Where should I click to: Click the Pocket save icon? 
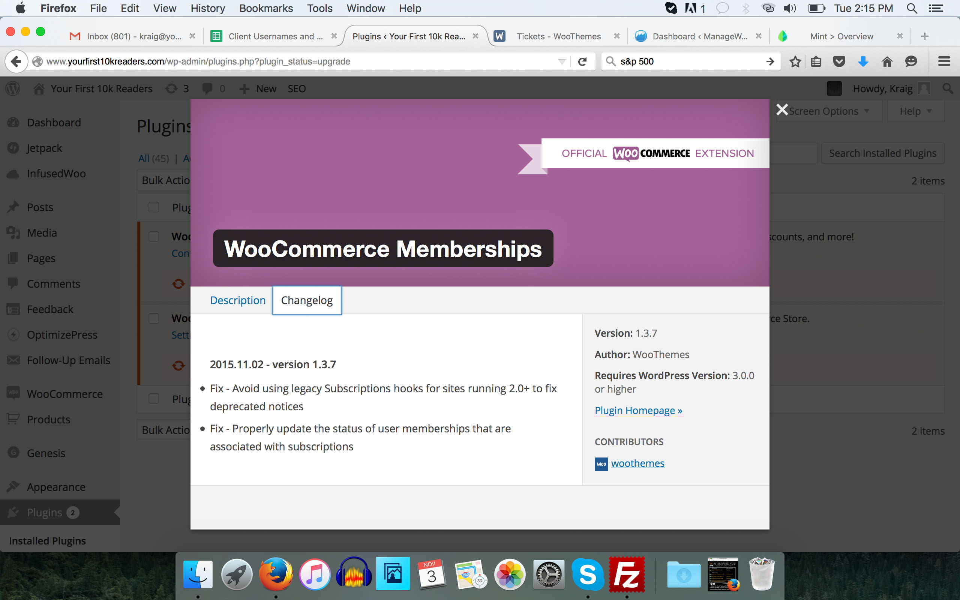tap(839, 61)
